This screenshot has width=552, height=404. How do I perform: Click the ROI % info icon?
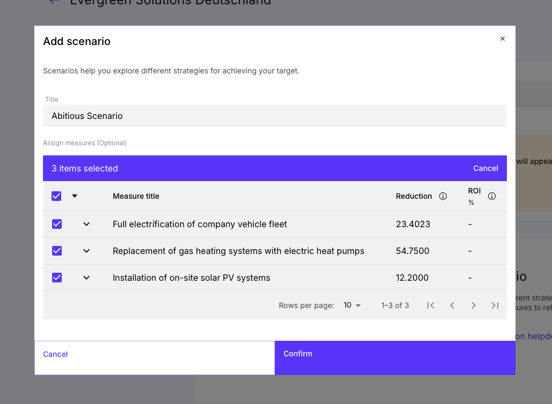[492, 196]
